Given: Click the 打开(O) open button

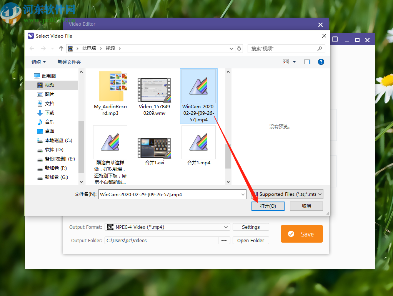Looking at the screenshot, I should pyautogui.click(x=268, y=206).
